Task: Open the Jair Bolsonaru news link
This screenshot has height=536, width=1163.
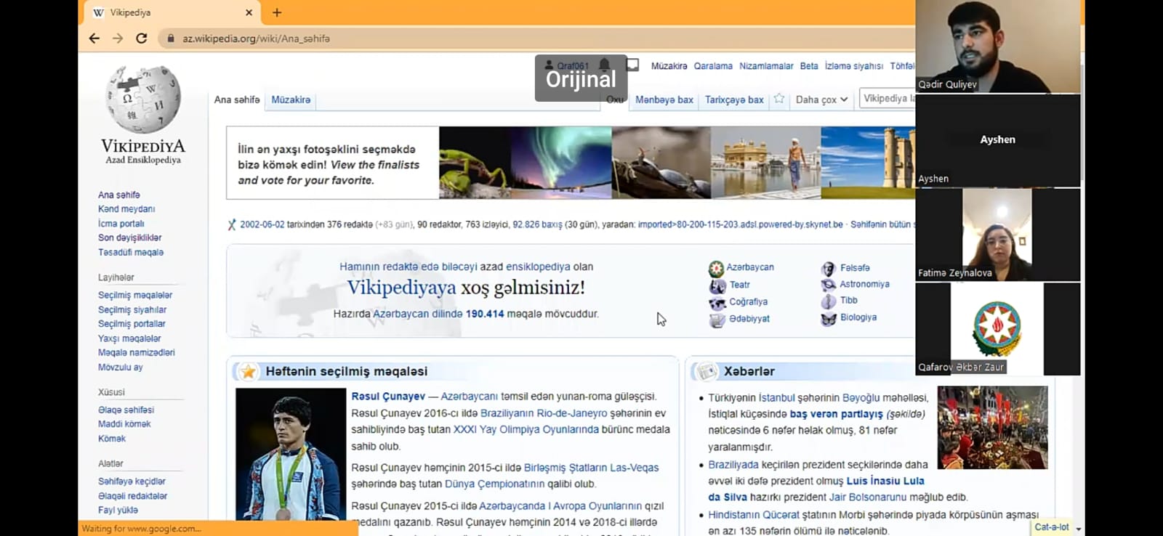Action: coord(868,498)
